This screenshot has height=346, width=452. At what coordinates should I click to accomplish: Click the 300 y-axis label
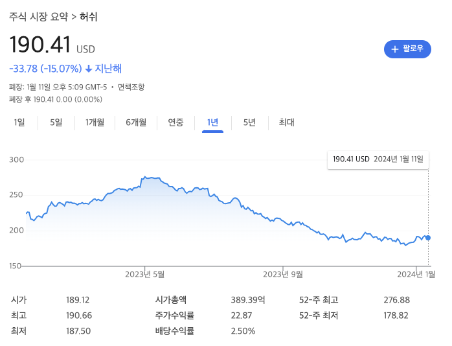click(16, 160)
